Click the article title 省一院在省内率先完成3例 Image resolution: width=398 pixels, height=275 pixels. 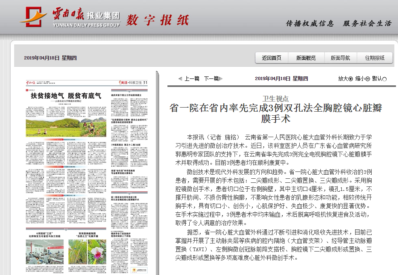276,113
